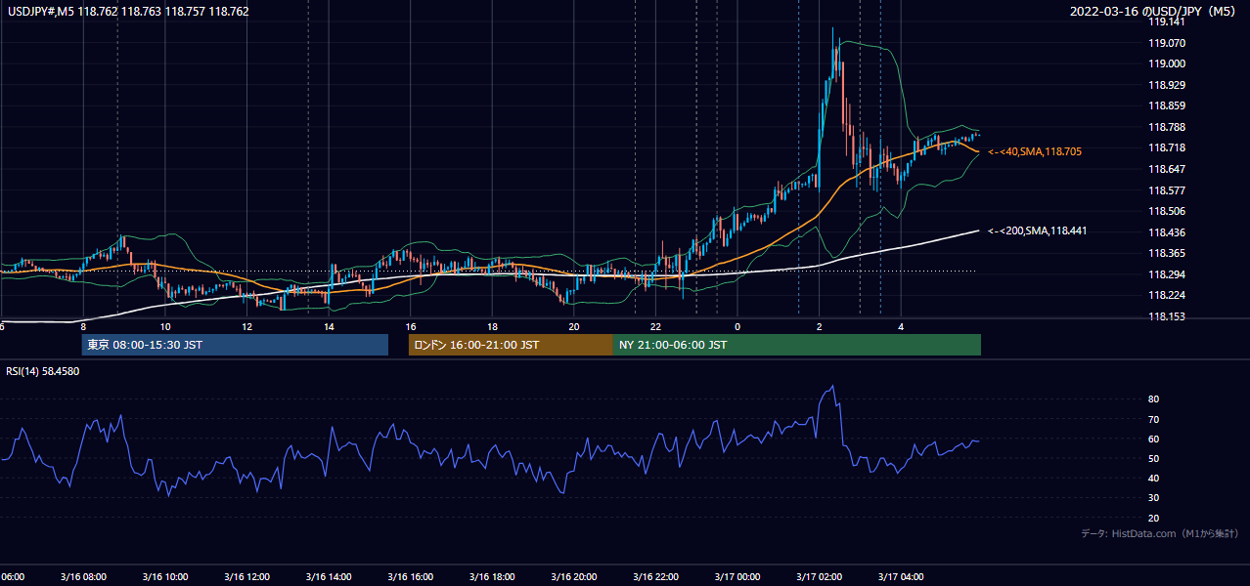Click the 3/16 20:00 time axis label
Screen dimensions: 1250x586
[573, 577]
